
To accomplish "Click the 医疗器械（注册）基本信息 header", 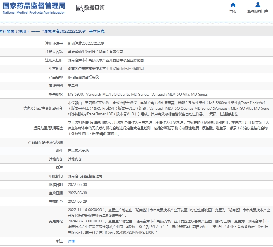I will tap(52, 31).
